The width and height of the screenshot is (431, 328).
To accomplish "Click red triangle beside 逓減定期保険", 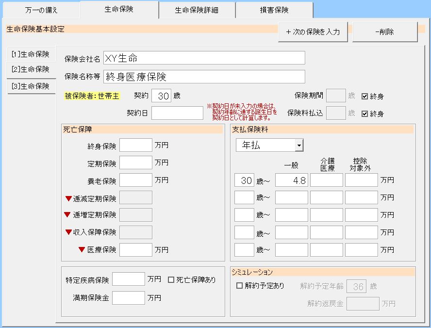I will click(x=68, y=198).
